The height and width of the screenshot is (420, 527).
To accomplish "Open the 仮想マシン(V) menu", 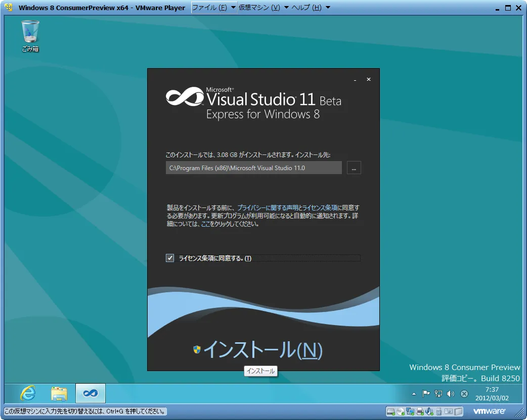I will click(259, 8).
